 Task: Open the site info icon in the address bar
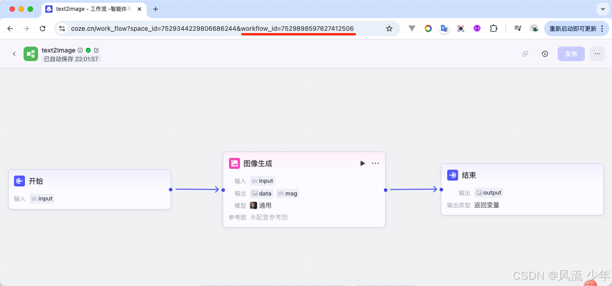tap(62, 29)
